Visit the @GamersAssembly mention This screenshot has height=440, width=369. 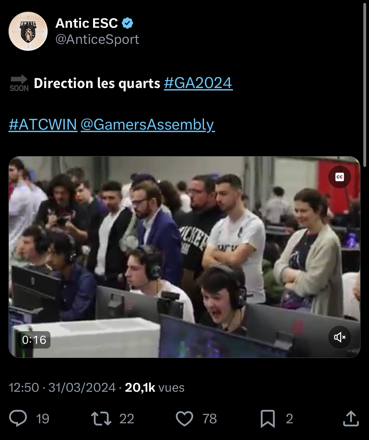tap(148, 124)
